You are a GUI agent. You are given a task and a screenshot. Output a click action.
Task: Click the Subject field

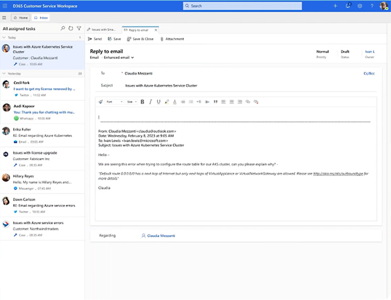point(249,85)
